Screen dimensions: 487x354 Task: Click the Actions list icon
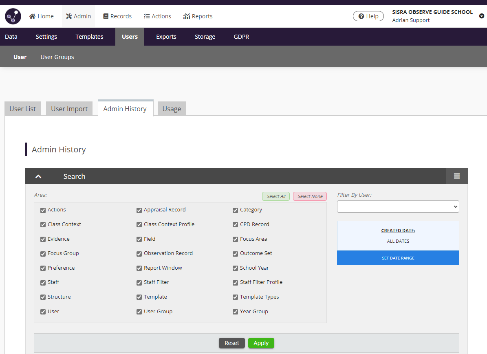pyautogui.click(x=146, y=16)
